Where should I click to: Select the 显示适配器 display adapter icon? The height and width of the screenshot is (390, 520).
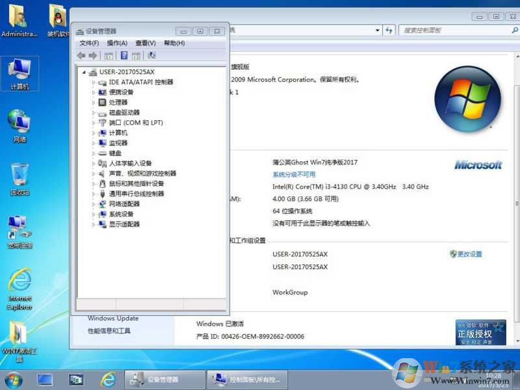tap(103, 224)
